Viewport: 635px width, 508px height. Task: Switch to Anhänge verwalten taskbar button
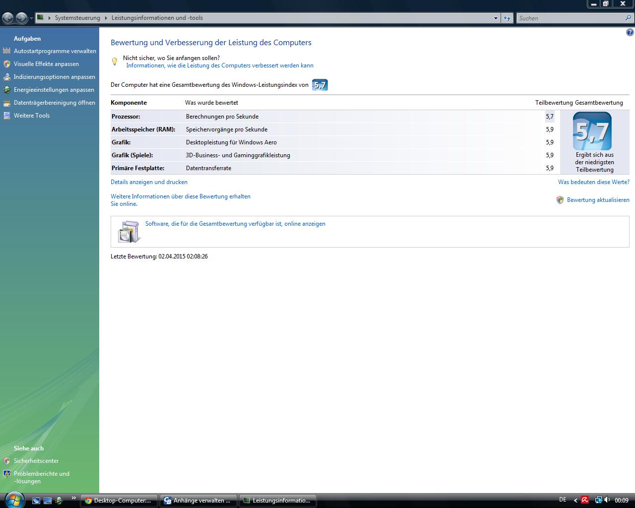pyautogui.click(x=197, y=501)
